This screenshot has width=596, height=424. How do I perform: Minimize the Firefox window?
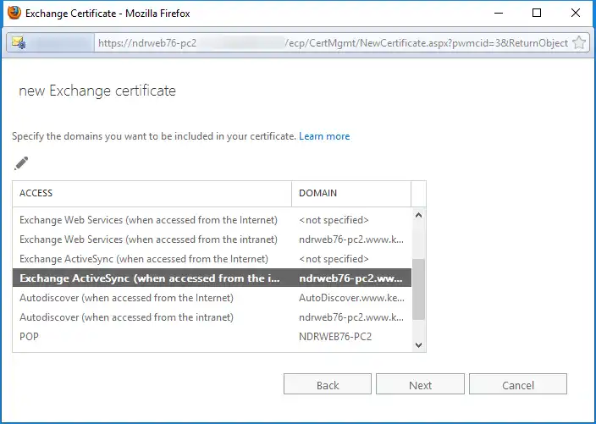tap(499, 13)
